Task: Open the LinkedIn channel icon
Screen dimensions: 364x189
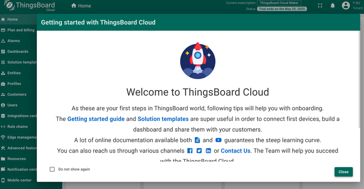Action: pos(208,151)
